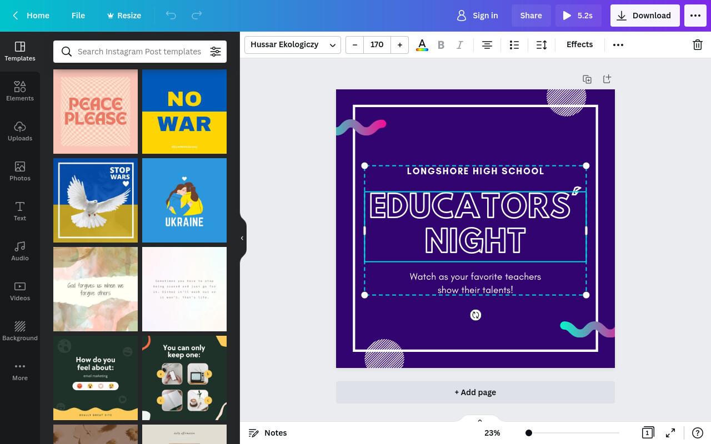Click the Download button

point(645,16)
